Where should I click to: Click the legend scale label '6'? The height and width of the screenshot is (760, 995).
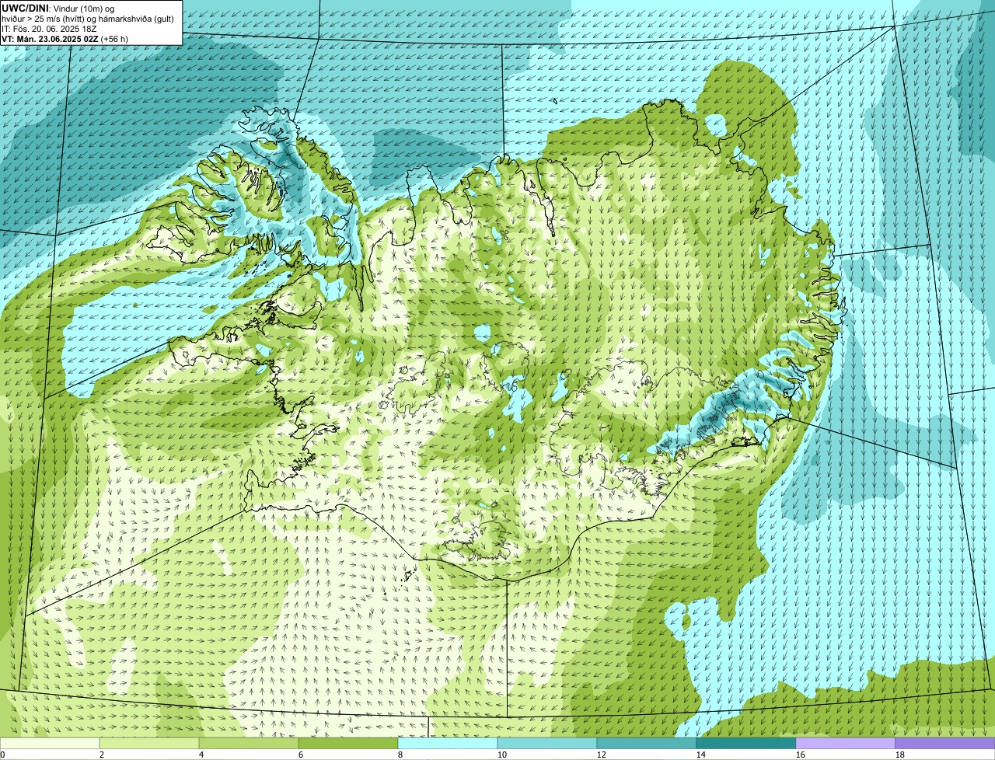(301, 755)
